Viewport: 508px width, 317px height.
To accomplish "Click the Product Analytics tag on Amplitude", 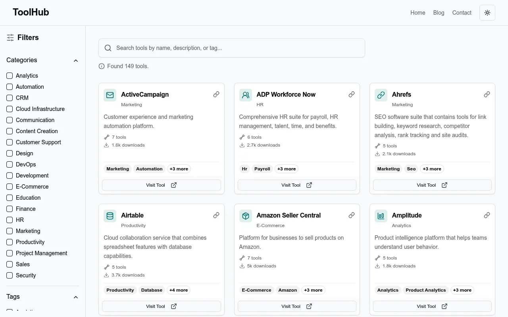I will click(x=426, y=290).
